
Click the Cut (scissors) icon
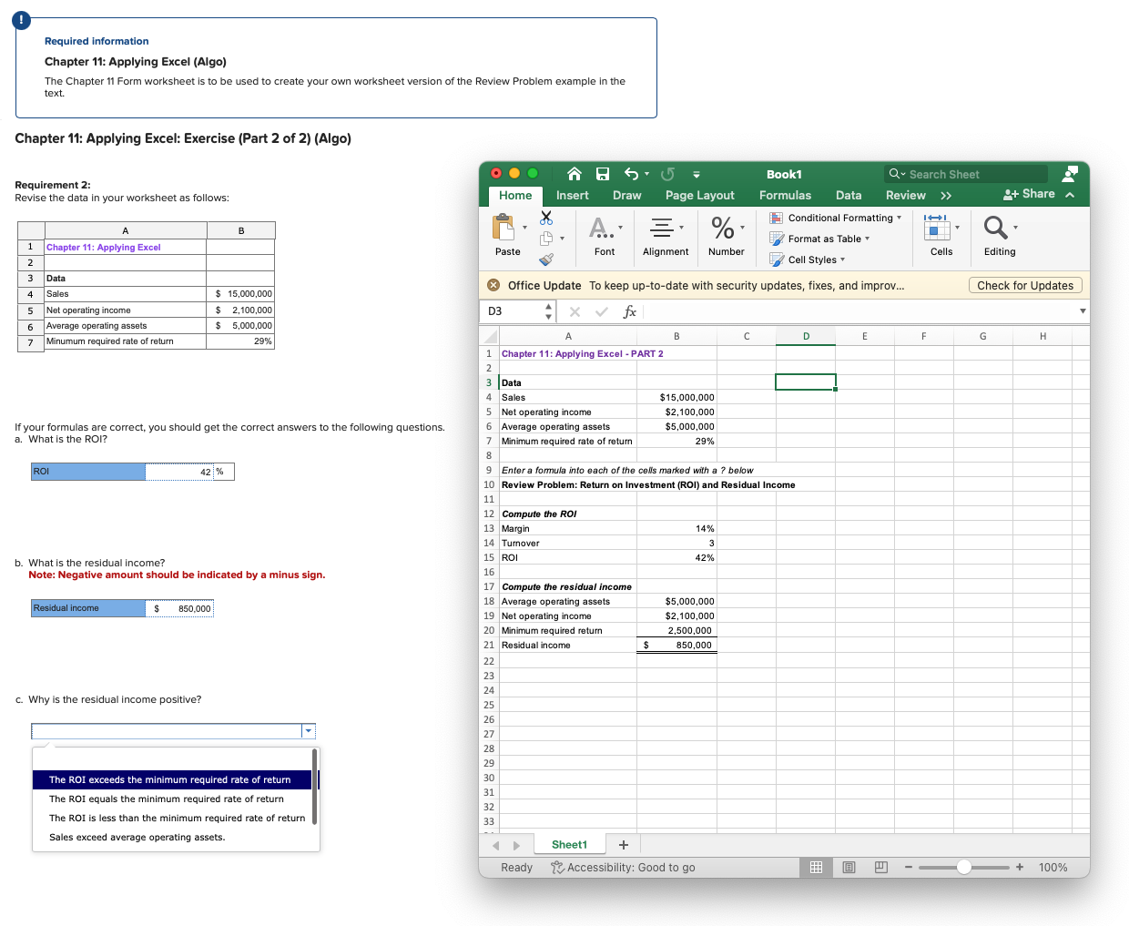click(547, 217)
